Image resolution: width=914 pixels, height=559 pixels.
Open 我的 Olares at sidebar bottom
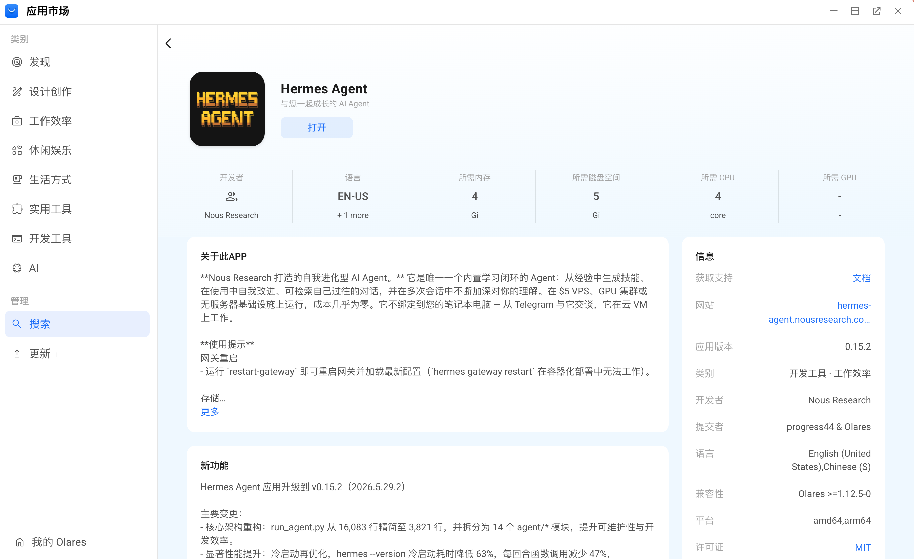(51, 542)
